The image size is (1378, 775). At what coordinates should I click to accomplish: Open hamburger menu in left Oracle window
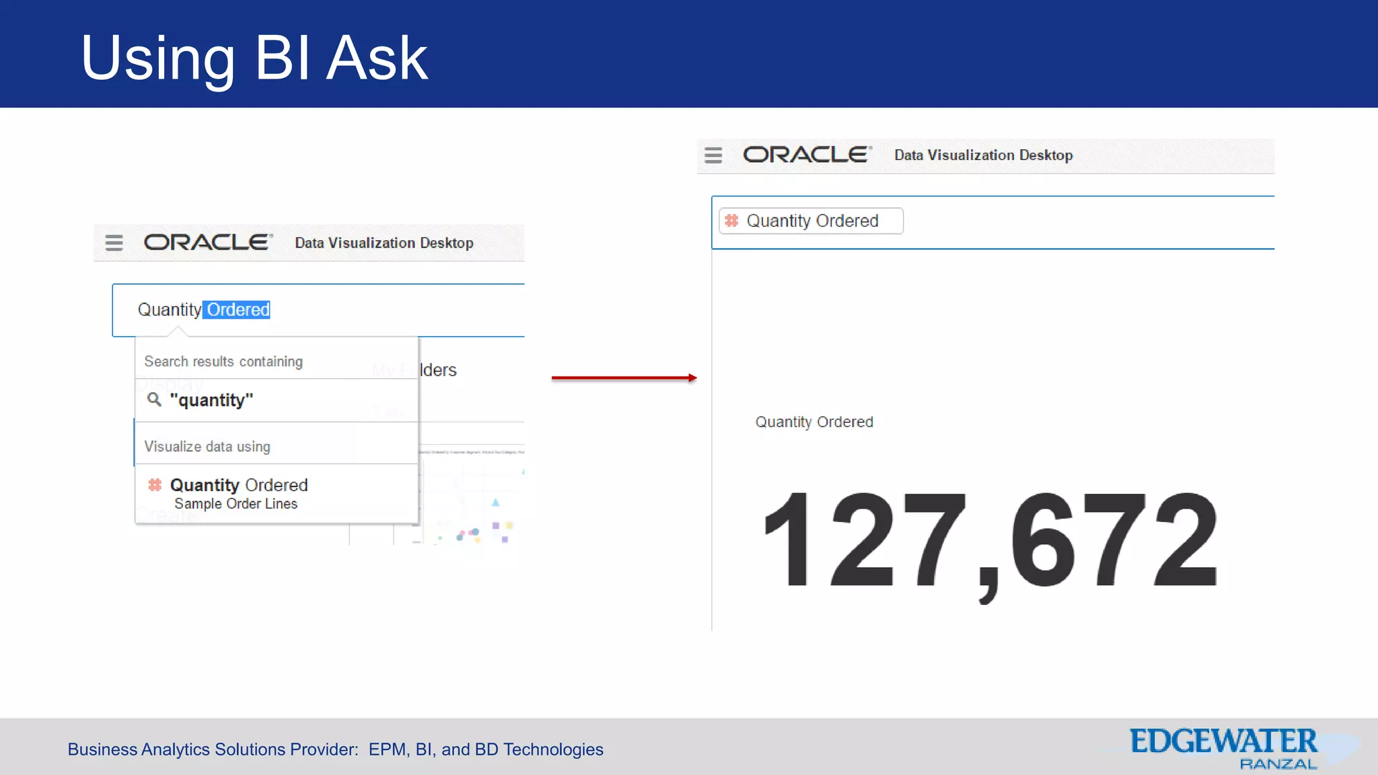tap(114, 242)
